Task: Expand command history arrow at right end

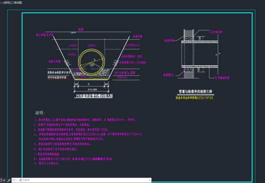Action: click(150, 180)
